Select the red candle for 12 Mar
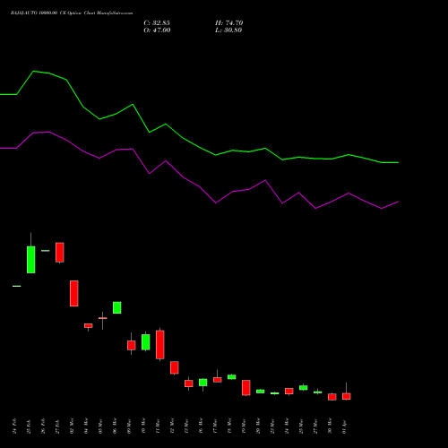This screenshot has width=448, height=448. point(175,367)
